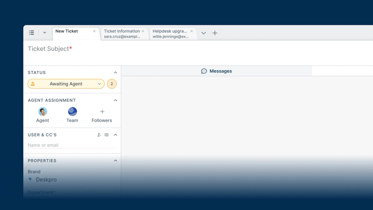Add a new tab with plus icon

pyautogui.click(x=215, y=33)
